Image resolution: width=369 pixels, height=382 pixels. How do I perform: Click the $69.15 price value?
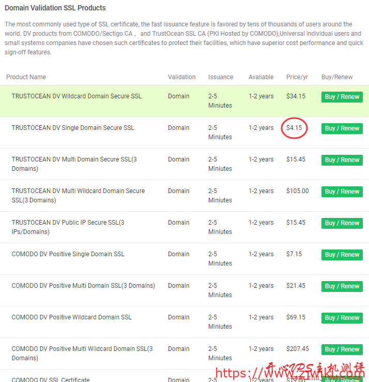pyautogui.click(x=296, y=317)
